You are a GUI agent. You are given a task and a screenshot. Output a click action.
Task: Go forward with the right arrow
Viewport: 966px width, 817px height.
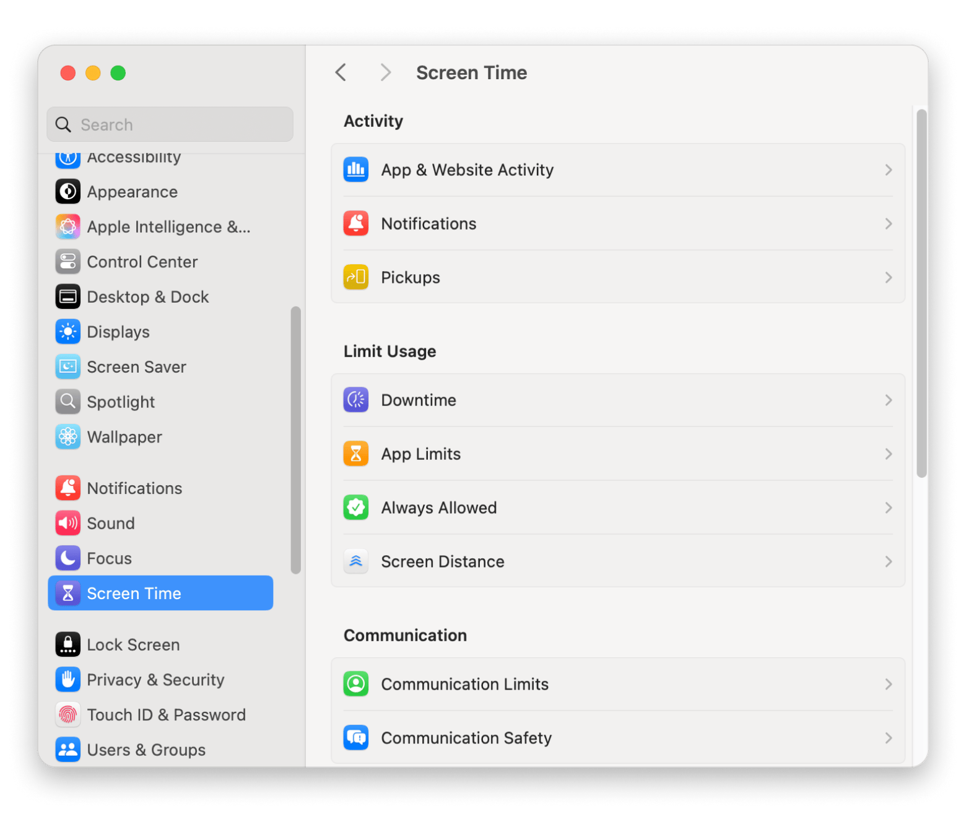386,72
